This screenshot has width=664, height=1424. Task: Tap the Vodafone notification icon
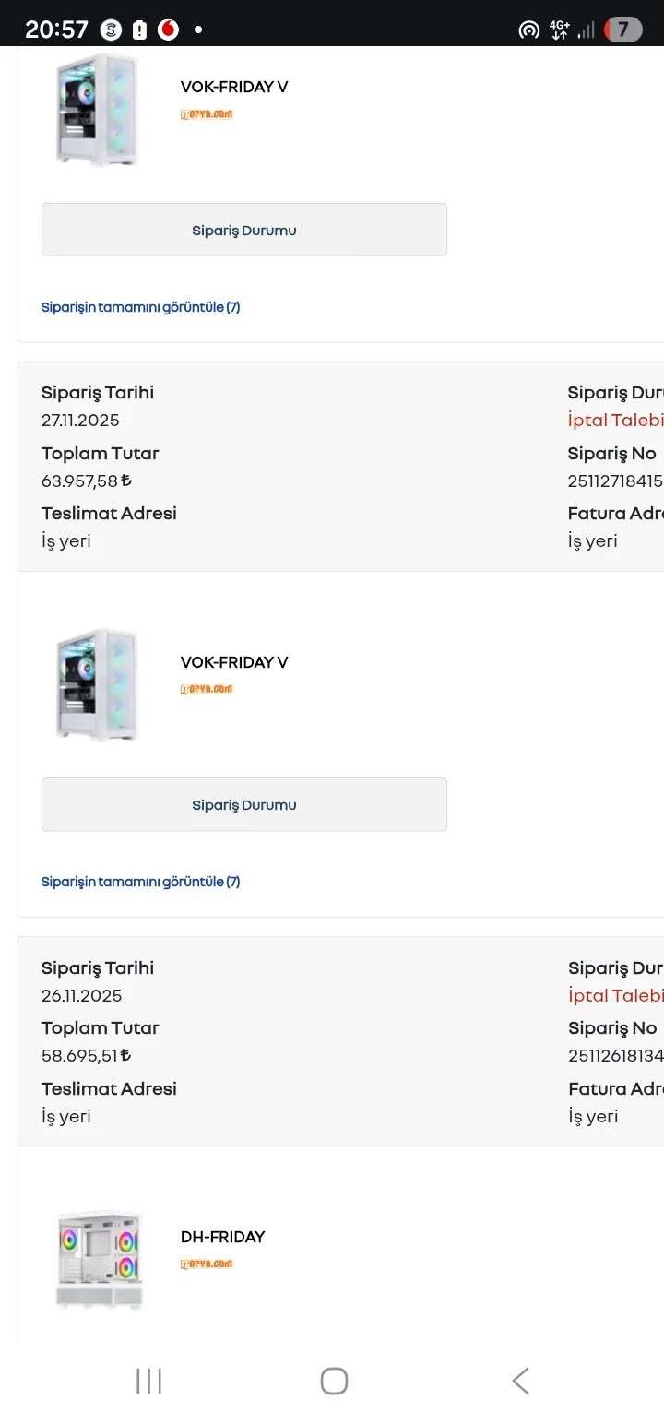[x=168, y=30]
